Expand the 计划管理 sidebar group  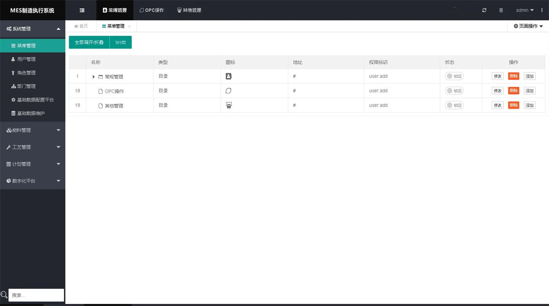[x=33, y=164]
